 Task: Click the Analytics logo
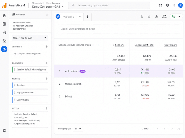click(4, 5)
